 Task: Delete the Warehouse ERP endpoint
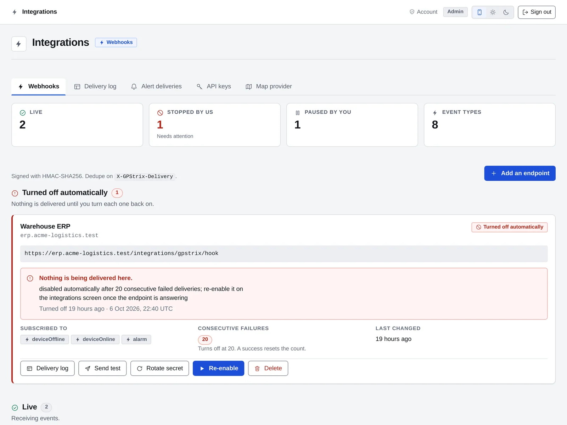point(268,368)
